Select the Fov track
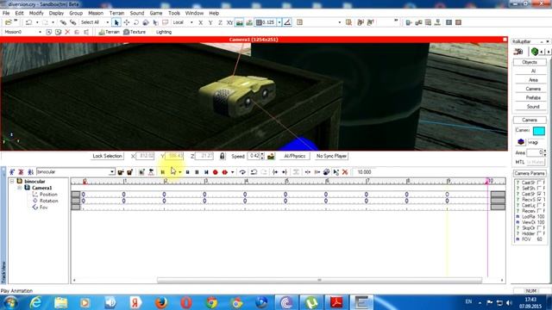 click(43, 208)
